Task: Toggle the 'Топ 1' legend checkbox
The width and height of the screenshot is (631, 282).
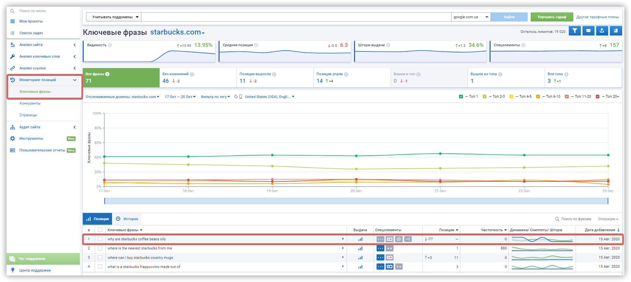Action: 461,97
